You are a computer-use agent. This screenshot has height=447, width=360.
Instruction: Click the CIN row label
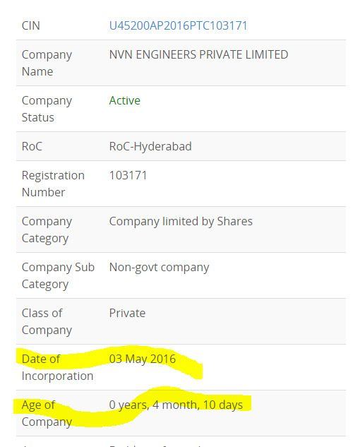coord(31,25)
